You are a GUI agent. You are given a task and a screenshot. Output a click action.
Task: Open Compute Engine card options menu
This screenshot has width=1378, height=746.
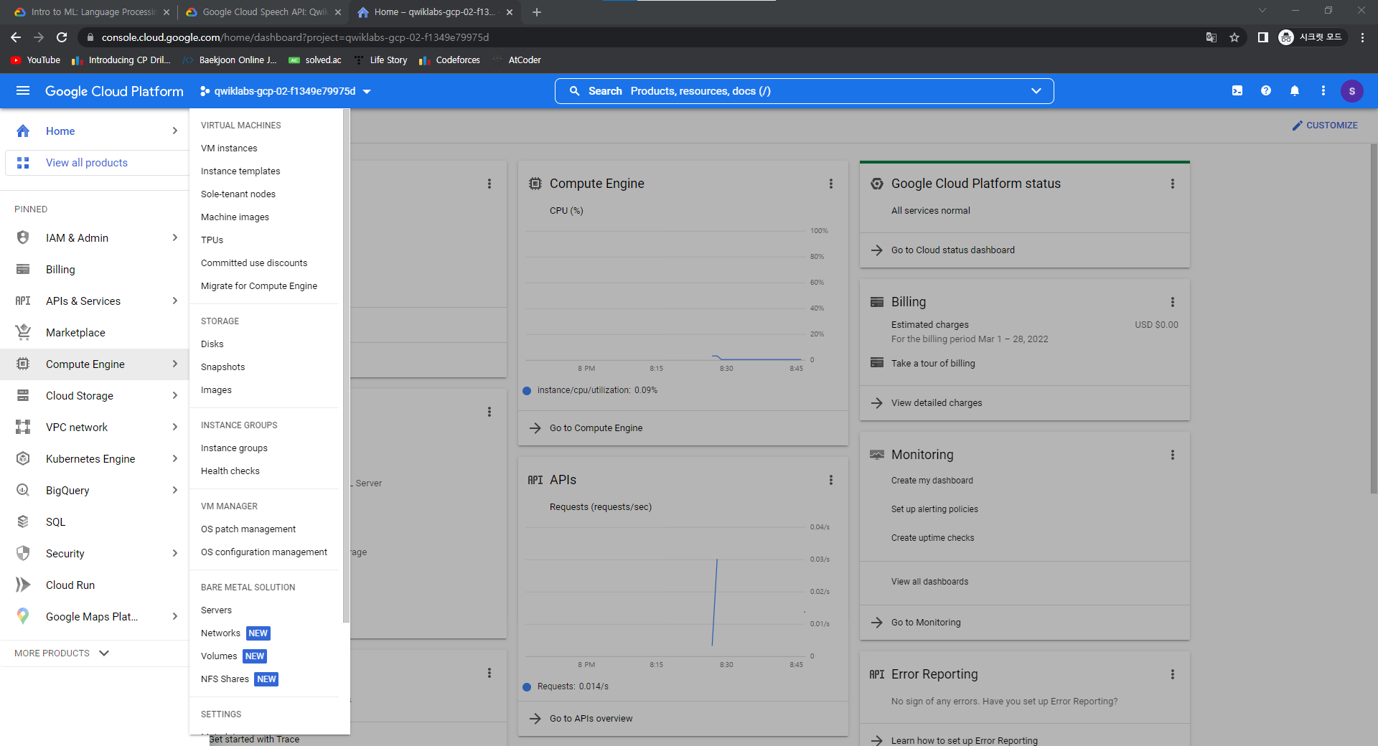point(831,184)
